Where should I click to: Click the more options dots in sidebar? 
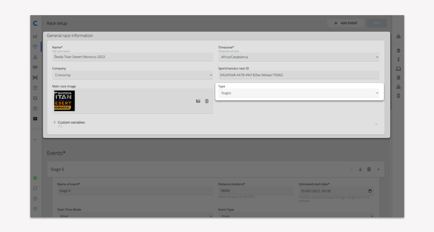click(35, 140)
